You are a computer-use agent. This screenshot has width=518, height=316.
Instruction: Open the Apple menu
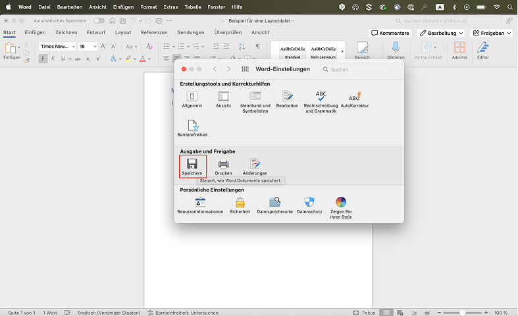(9, 7)
